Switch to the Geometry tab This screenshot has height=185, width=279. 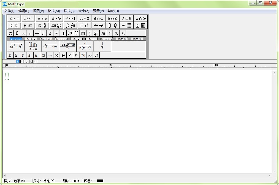(107, 39)
